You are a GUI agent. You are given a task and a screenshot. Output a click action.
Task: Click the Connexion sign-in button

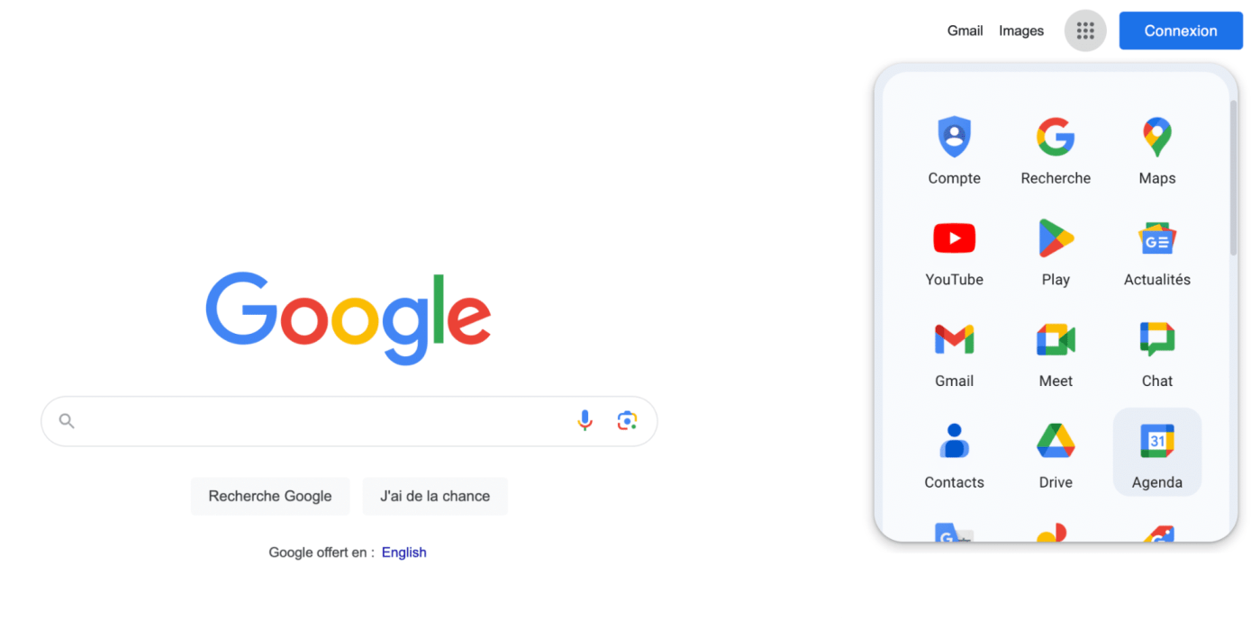pos(1180,31)
